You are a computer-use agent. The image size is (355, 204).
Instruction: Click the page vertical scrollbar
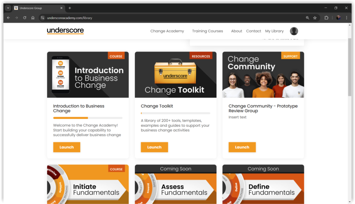click(x=350, y=67)
